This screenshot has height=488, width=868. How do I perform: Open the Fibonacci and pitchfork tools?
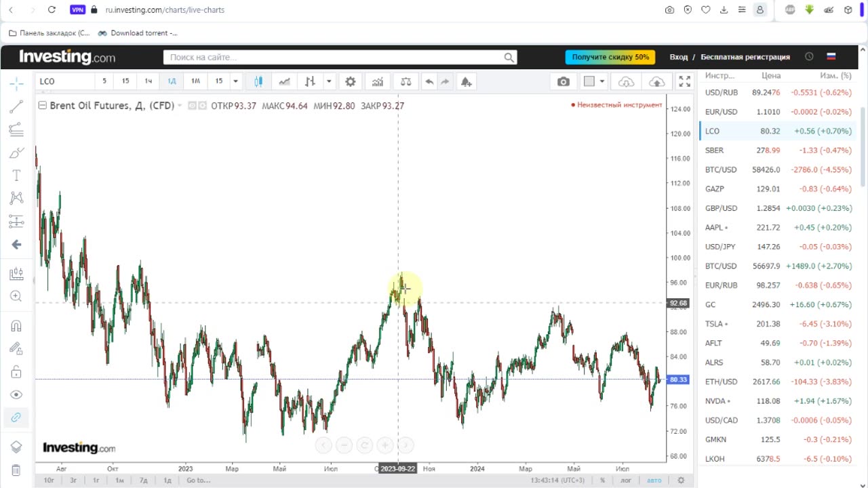tap(16, 129)
